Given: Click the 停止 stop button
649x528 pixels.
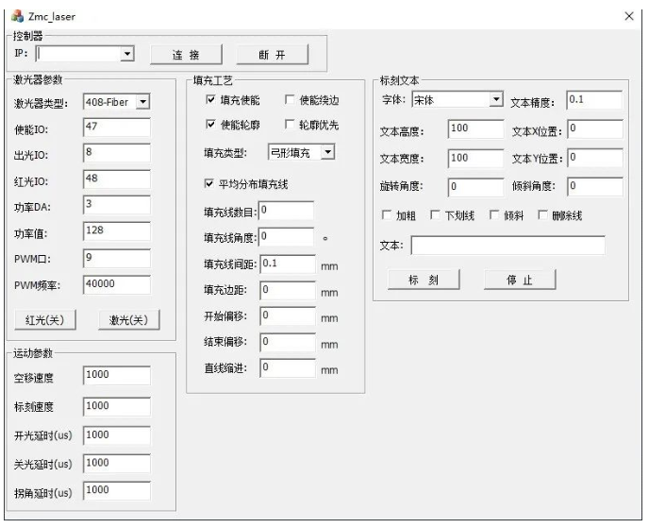Looking at the screenshot, I should tap(520, 280).
